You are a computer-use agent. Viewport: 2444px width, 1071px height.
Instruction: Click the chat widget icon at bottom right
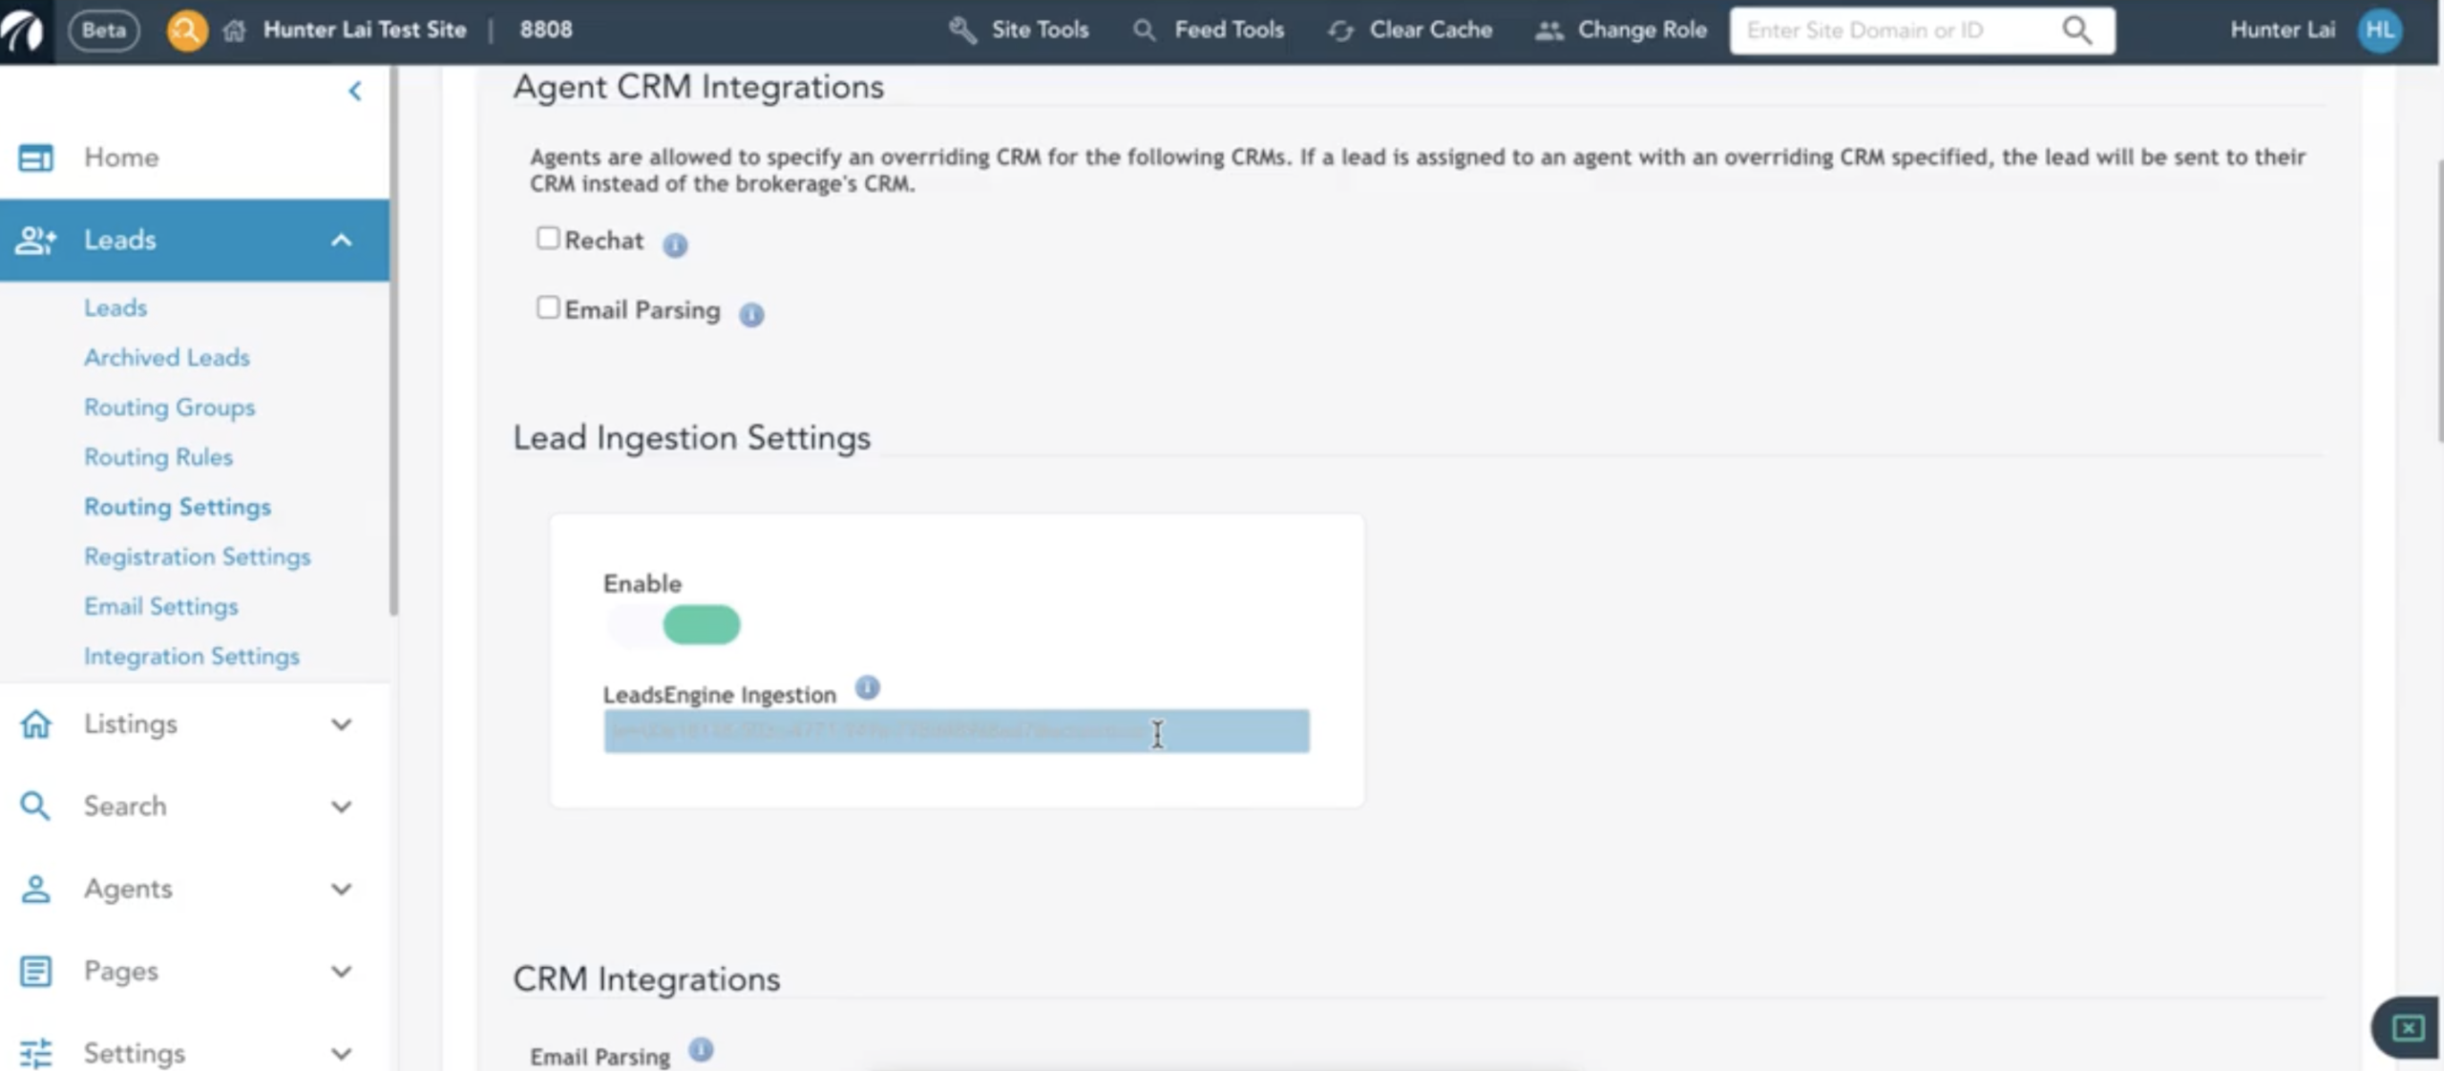(x=2407, y=1027)
